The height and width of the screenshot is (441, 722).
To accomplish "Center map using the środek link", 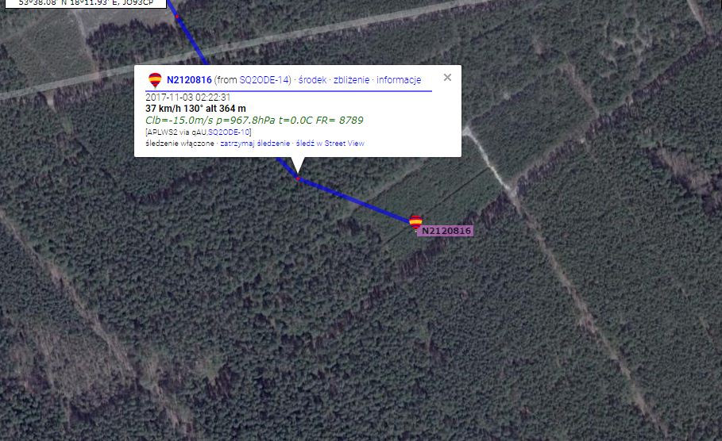I will [x=312, y=80].
